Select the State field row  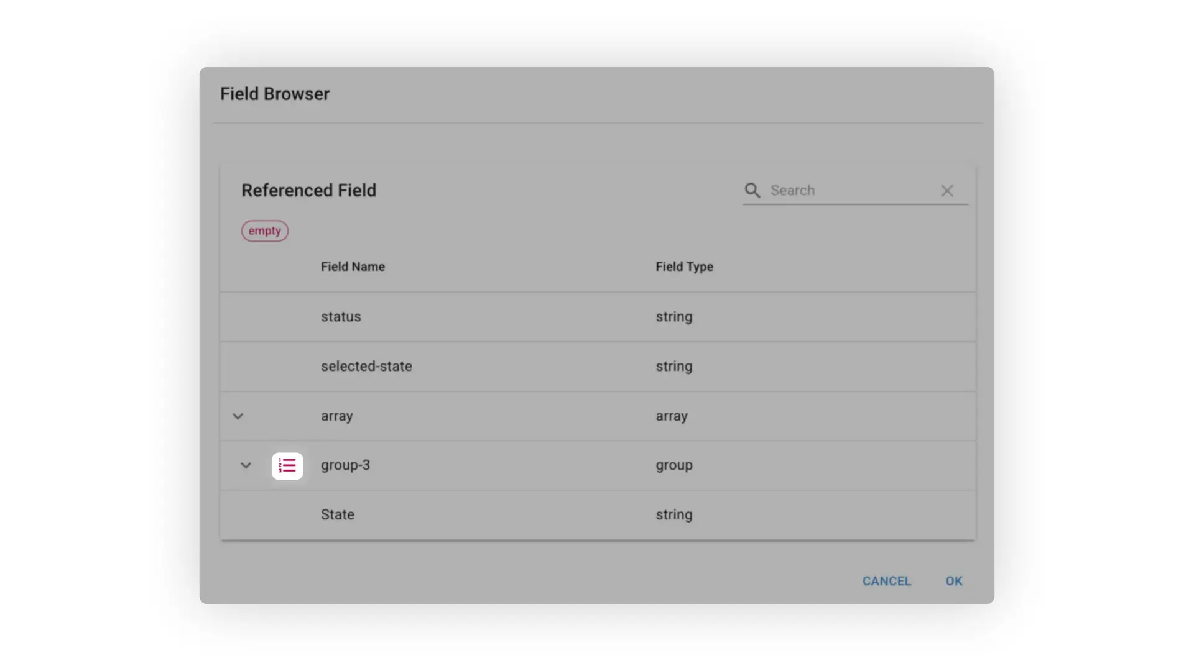coord(338,515)
